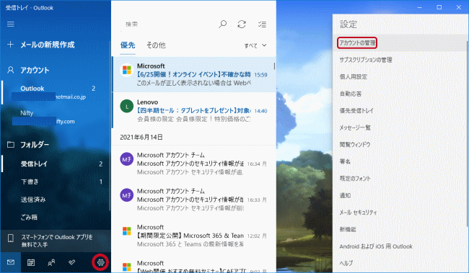Click the search magnifier icon

(222, 24)
